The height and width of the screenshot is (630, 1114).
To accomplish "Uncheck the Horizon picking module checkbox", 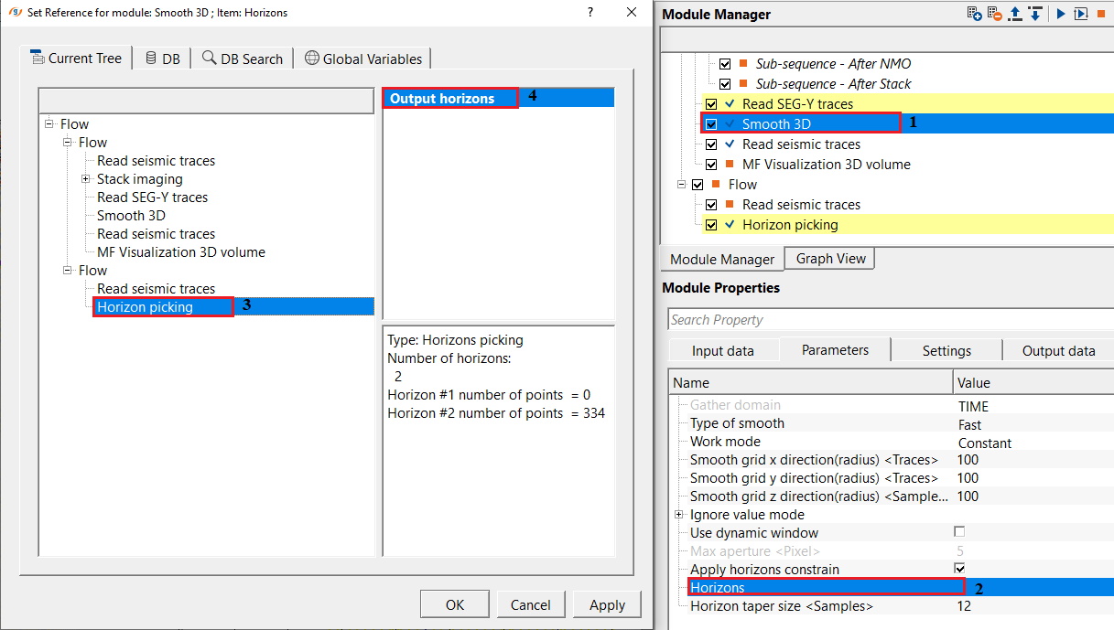I will 711,225.
